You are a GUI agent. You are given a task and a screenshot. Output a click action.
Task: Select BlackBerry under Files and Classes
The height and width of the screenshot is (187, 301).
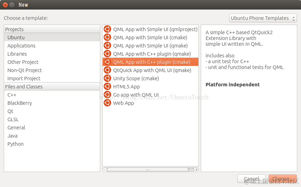52,103
